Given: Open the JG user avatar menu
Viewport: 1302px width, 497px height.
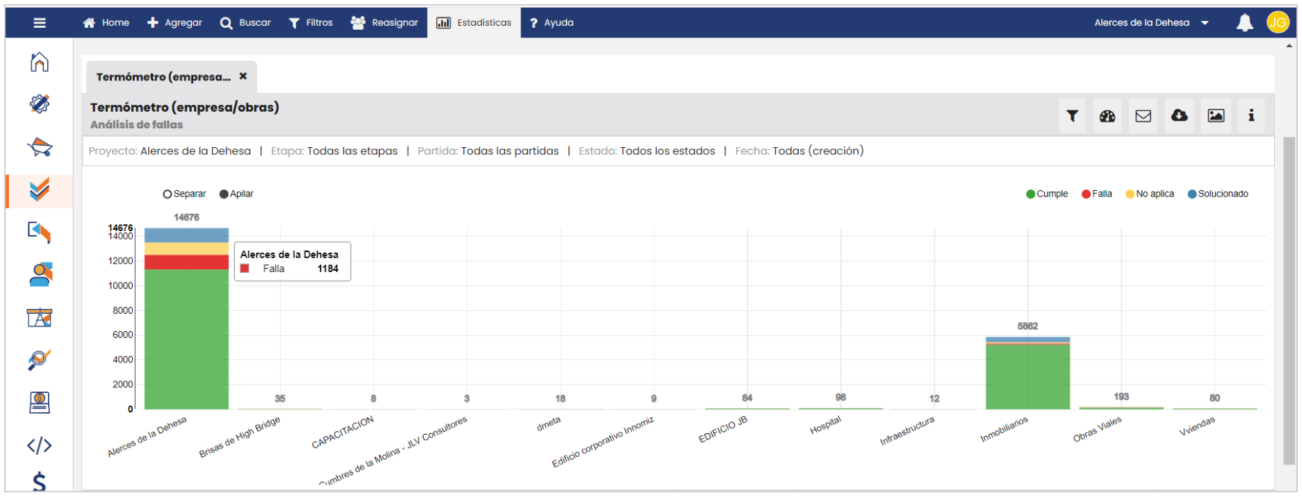Looking at the screenshot, I should [x=1278, y=23].
